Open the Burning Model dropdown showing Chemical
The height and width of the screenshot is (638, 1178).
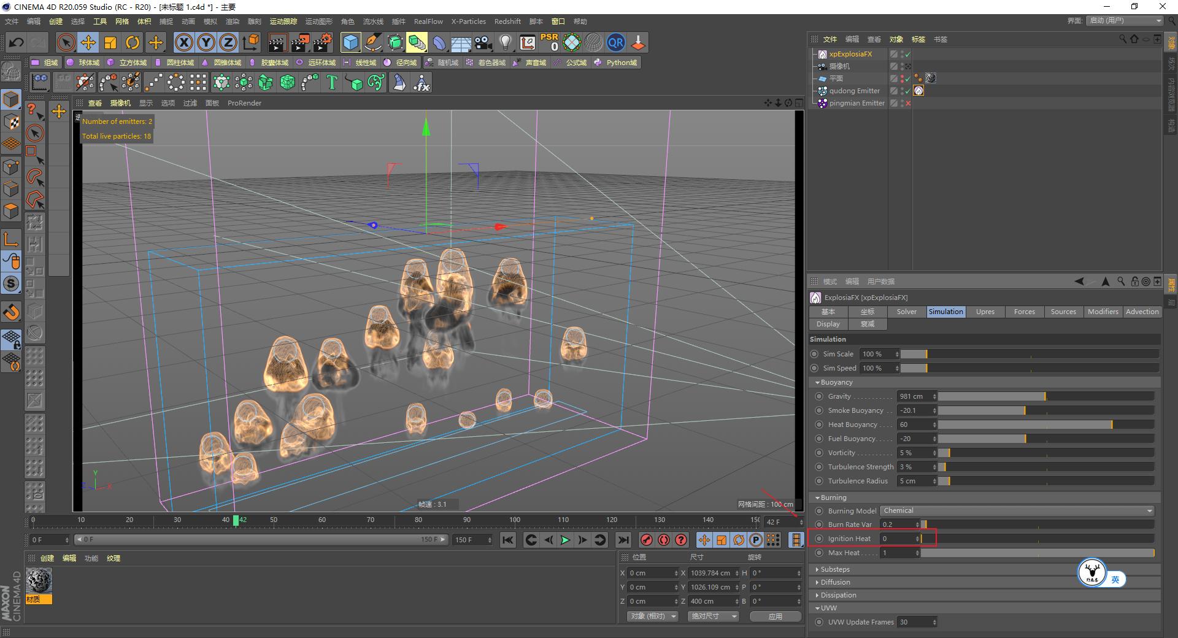[1015, 510]
